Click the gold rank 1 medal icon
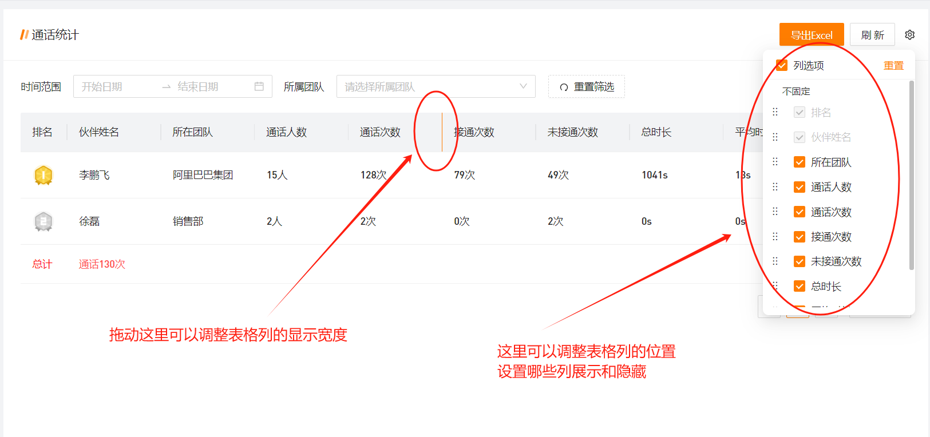 coord(43,175)
